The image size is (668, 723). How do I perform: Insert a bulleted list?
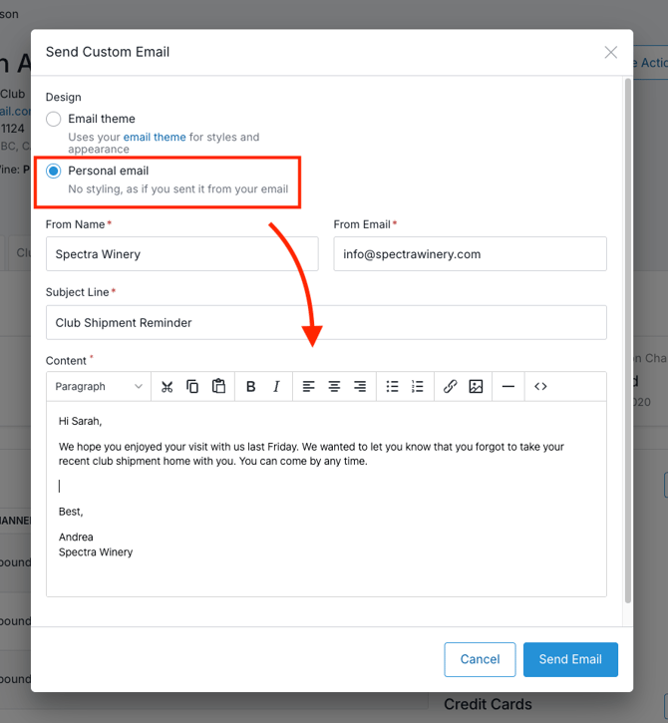point(392,386)
